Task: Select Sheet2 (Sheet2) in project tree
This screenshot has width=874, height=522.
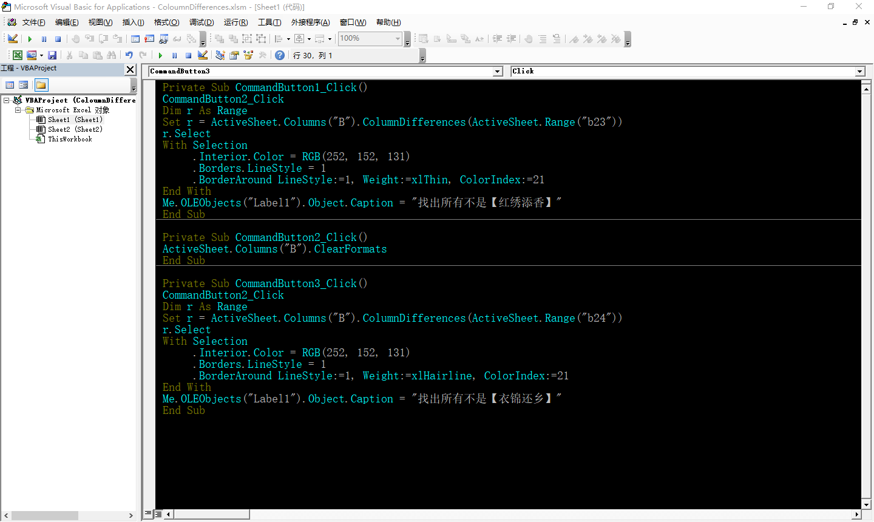Action: coord(75,129)
